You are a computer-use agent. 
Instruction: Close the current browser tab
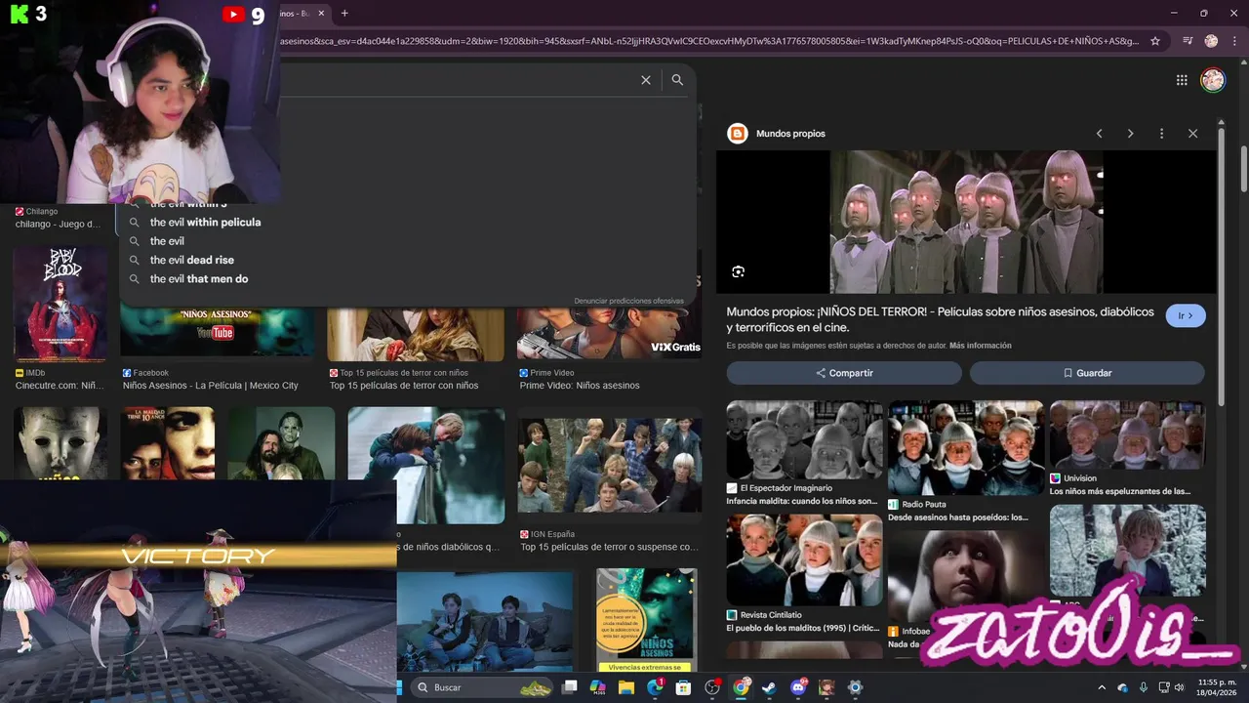tap(321, 13)
